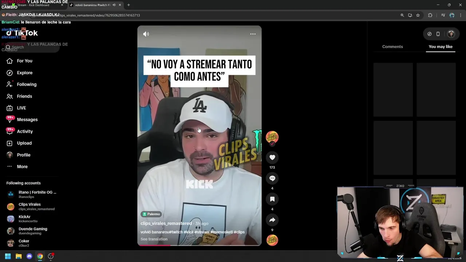The width and height of the screenshot is (466, 262).
Task: Open Discord from the taskbar
Action: click(29, 256)
